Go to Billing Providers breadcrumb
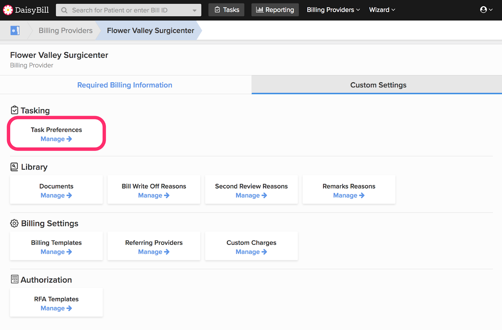This screenshot has height=330, width=502. (x=66, y=30)
